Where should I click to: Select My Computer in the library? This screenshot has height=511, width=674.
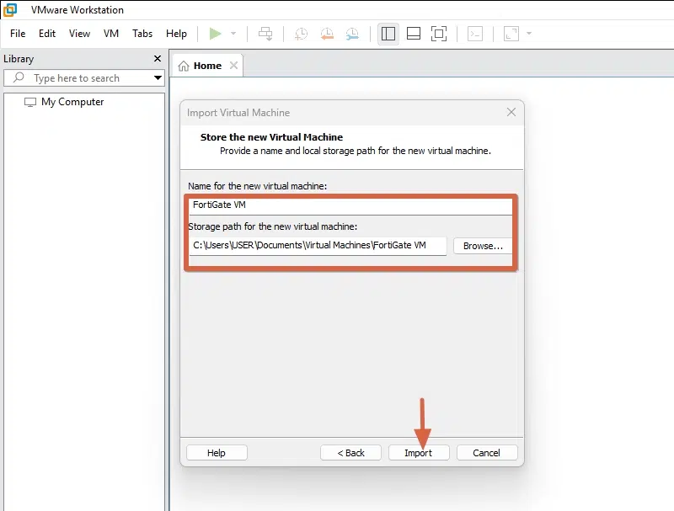point(72,102)
